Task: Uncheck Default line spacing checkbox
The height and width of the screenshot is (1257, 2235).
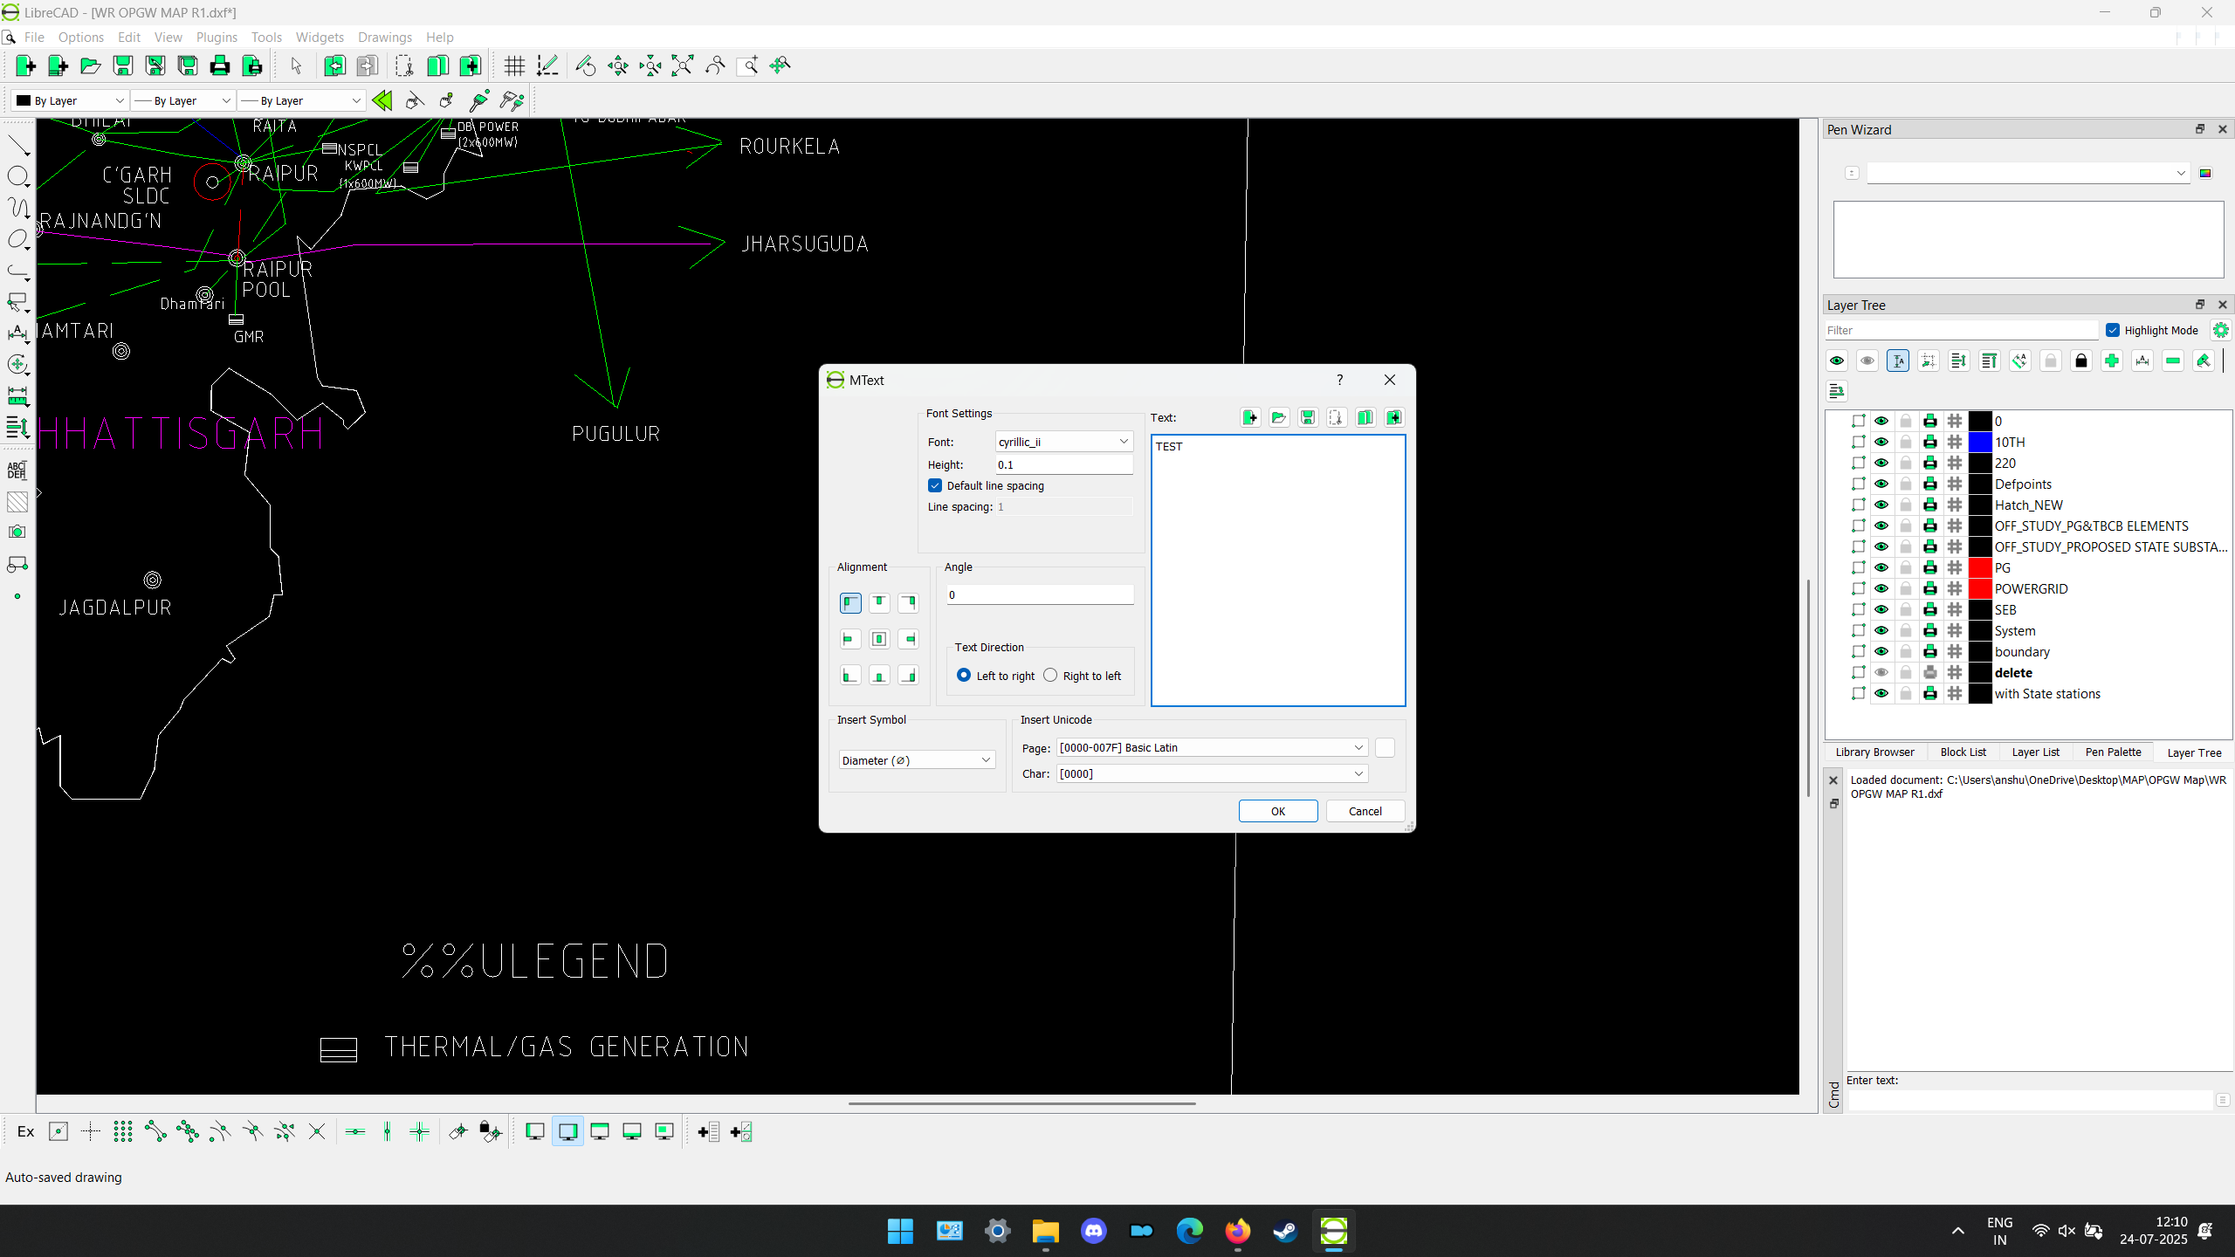Action: point(935,485)
